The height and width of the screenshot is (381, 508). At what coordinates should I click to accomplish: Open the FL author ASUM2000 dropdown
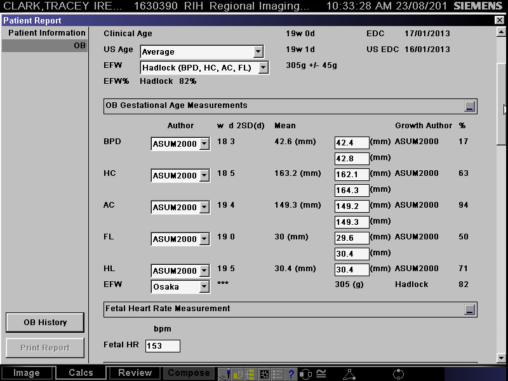click(x=204, y=239)
